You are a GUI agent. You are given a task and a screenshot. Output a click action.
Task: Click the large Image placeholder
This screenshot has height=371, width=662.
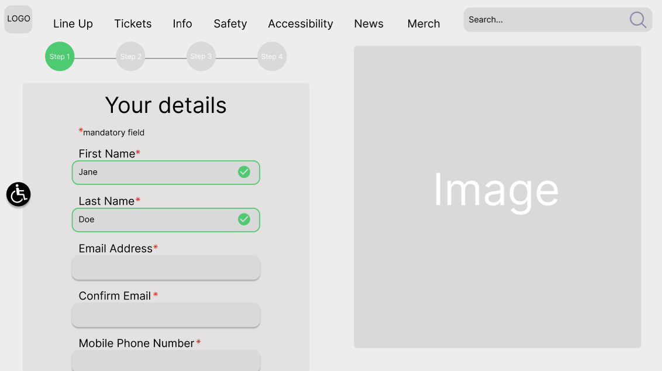(x=497, y=197)
